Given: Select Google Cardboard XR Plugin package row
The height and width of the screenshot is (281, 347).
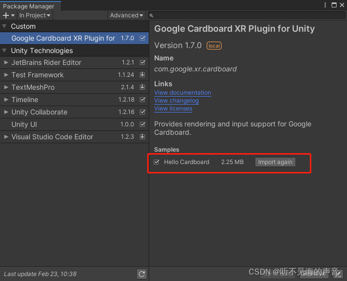Looking at the screenshot, I should pyautogui.click(x=74, y=38).
